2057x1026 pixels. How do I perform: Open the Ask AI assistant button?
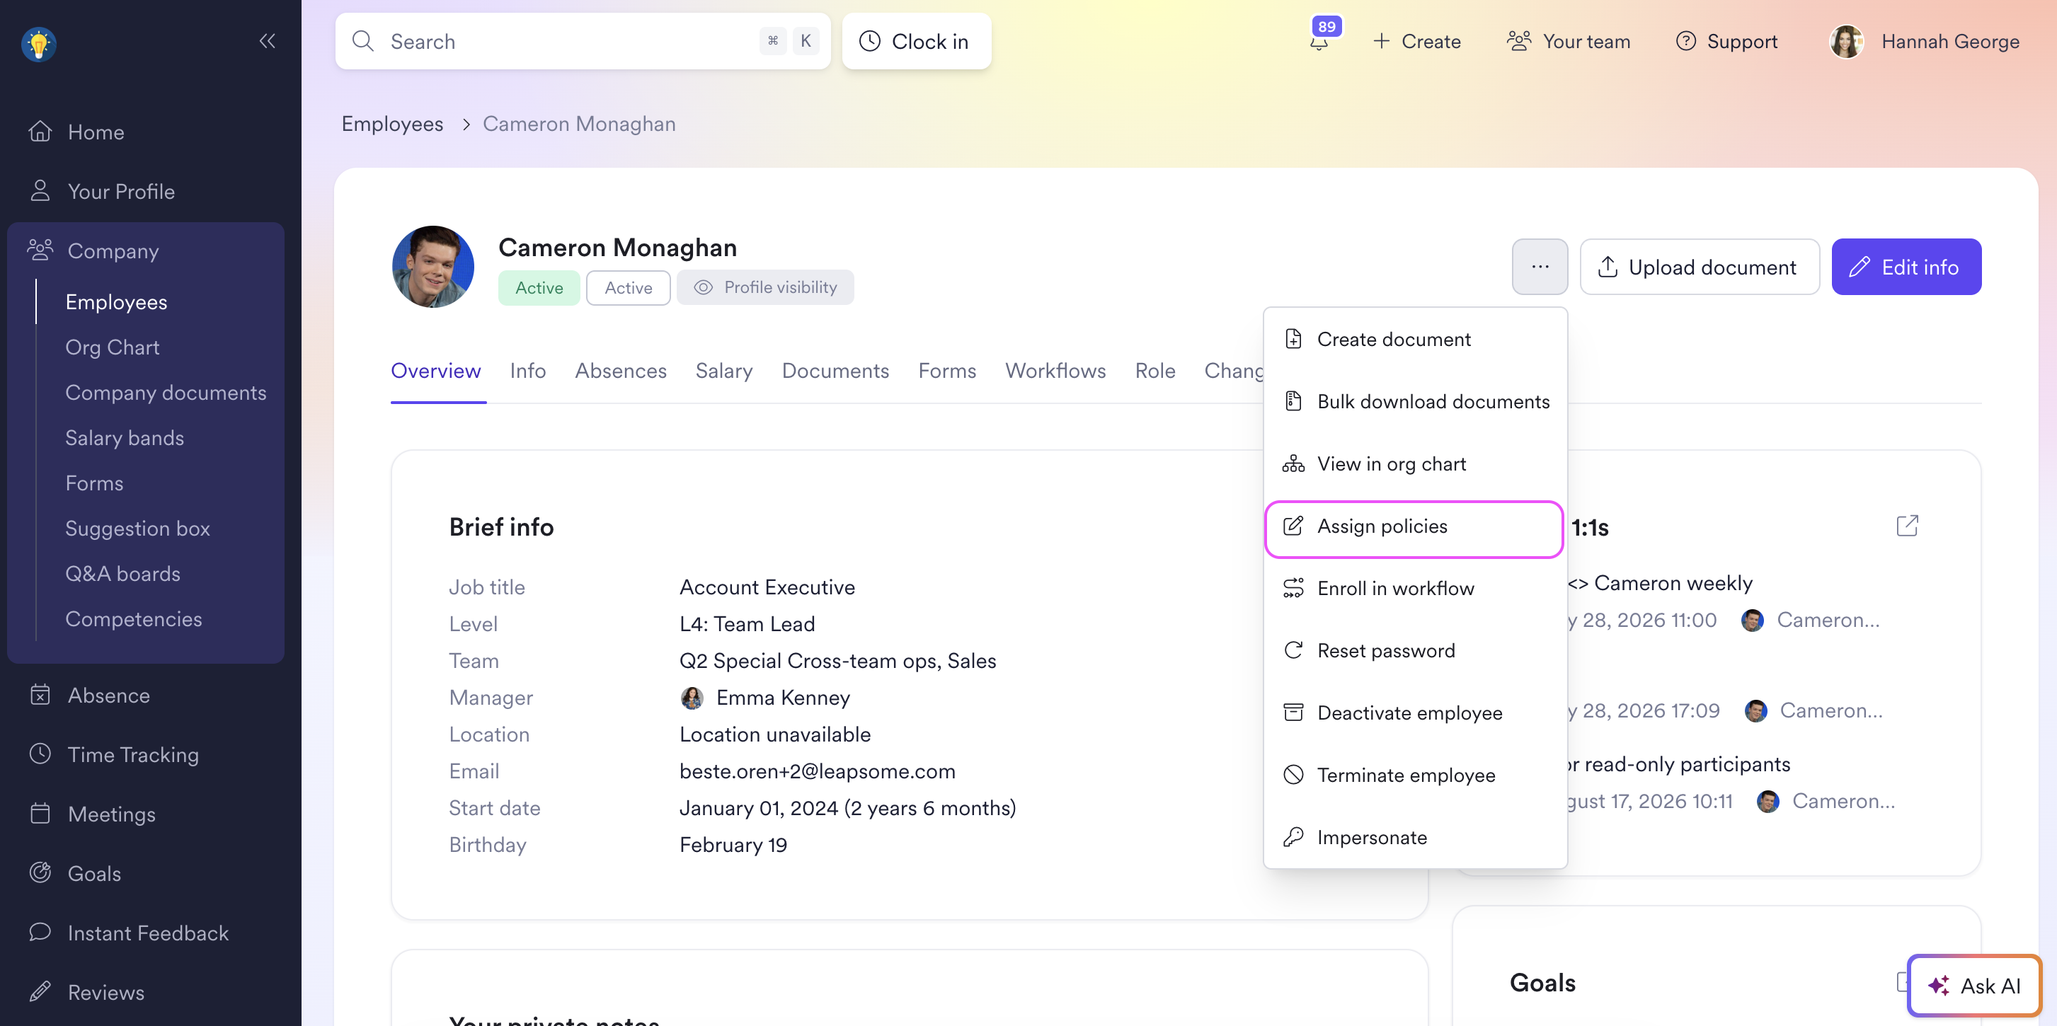[x=1974, y=985]
